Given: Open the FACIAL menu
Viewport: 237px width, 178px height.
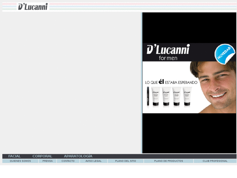Looking at the screenshot, I should tap(14, 156).
